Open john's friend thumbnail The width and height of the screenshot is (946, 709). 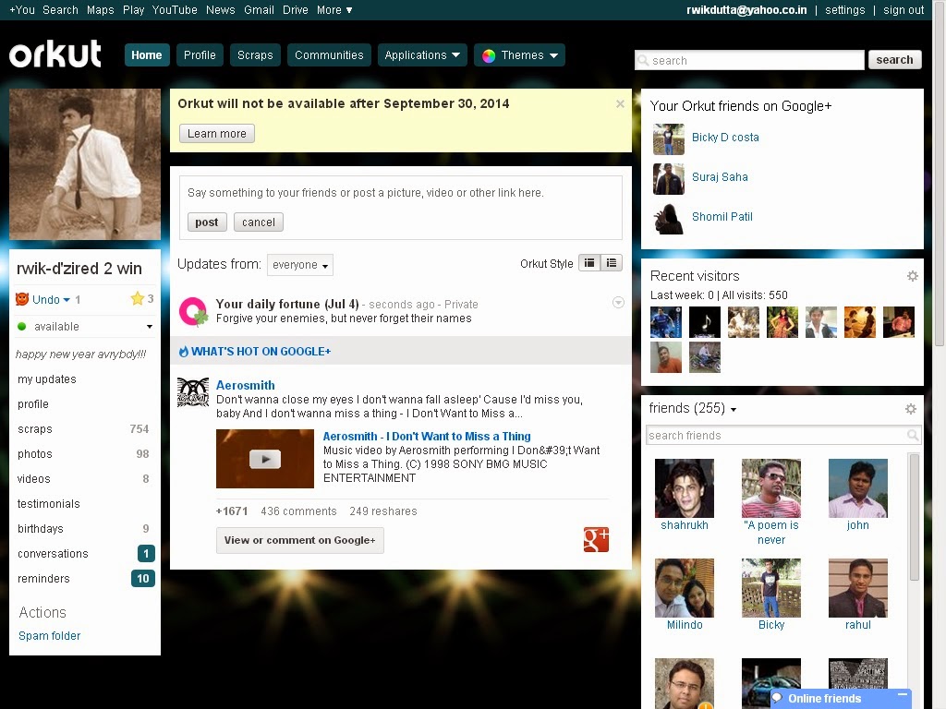(858, 488)
